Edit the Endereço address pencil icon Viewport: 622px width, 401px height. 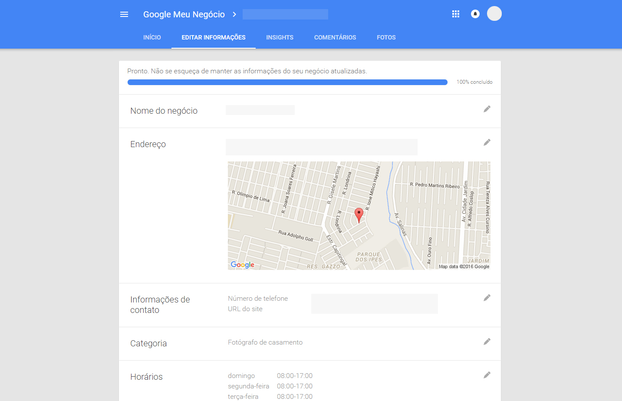pos(487,142)
